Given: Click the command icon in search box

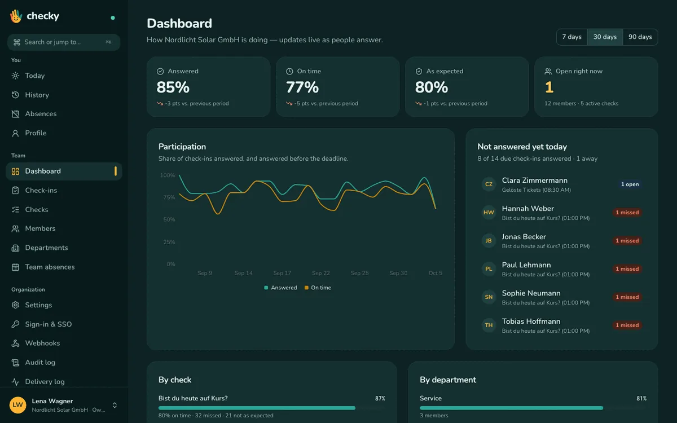Looking at the screenshot, I should (17, 42).
